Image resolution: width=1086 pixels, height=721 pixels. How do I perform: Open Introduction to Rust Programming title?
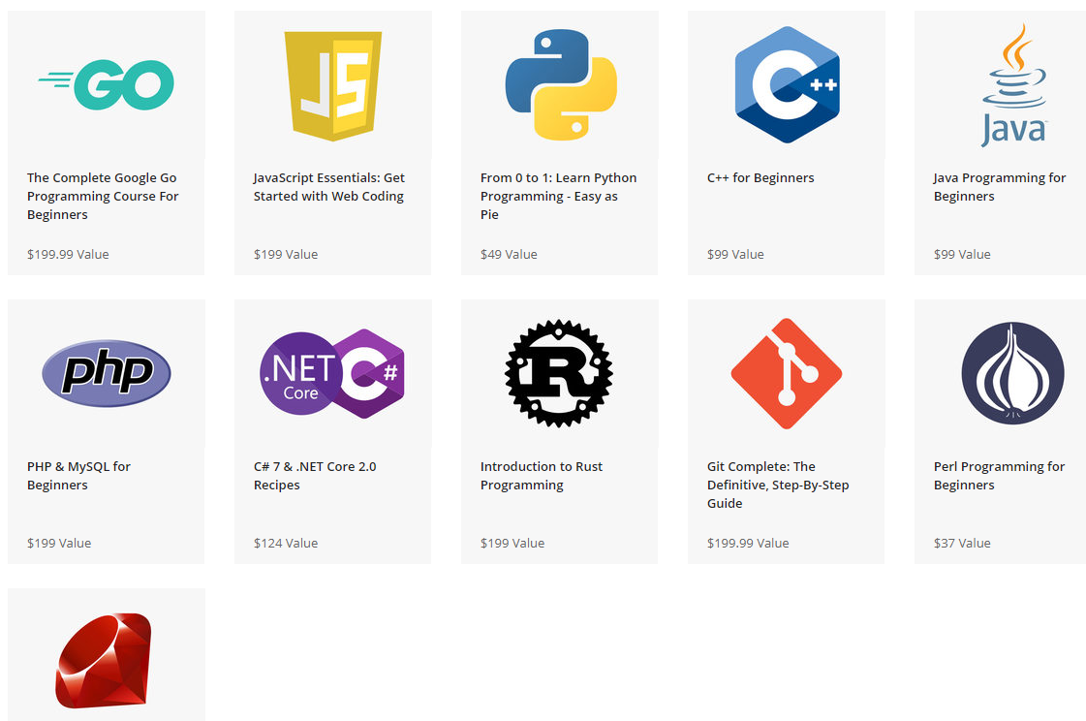coord(542,476)
